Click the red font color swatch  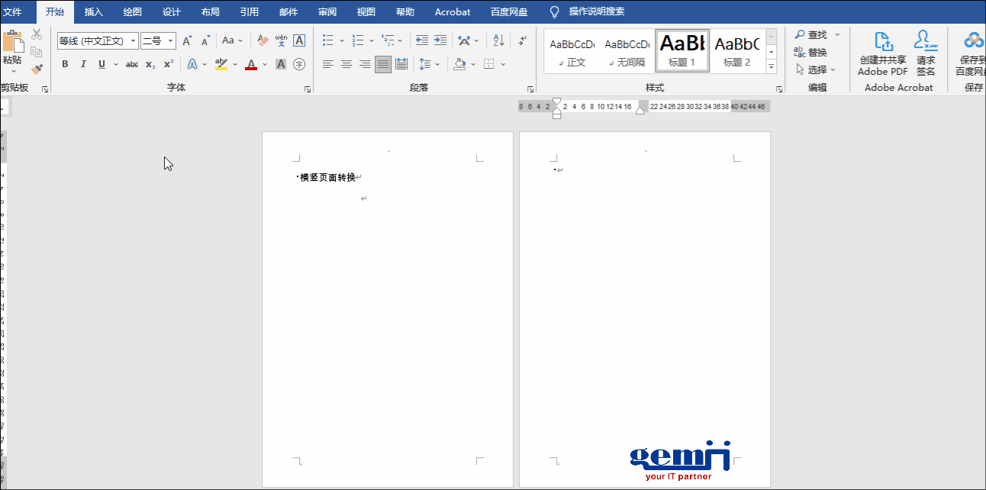point(251,64)
